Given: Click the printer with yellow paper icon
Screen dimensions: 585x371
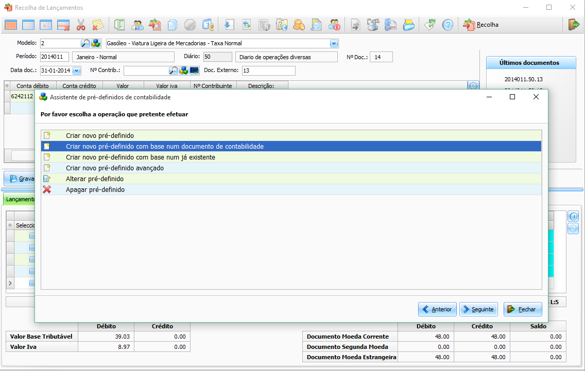Looking at the screenshot, I should point(408,25).
